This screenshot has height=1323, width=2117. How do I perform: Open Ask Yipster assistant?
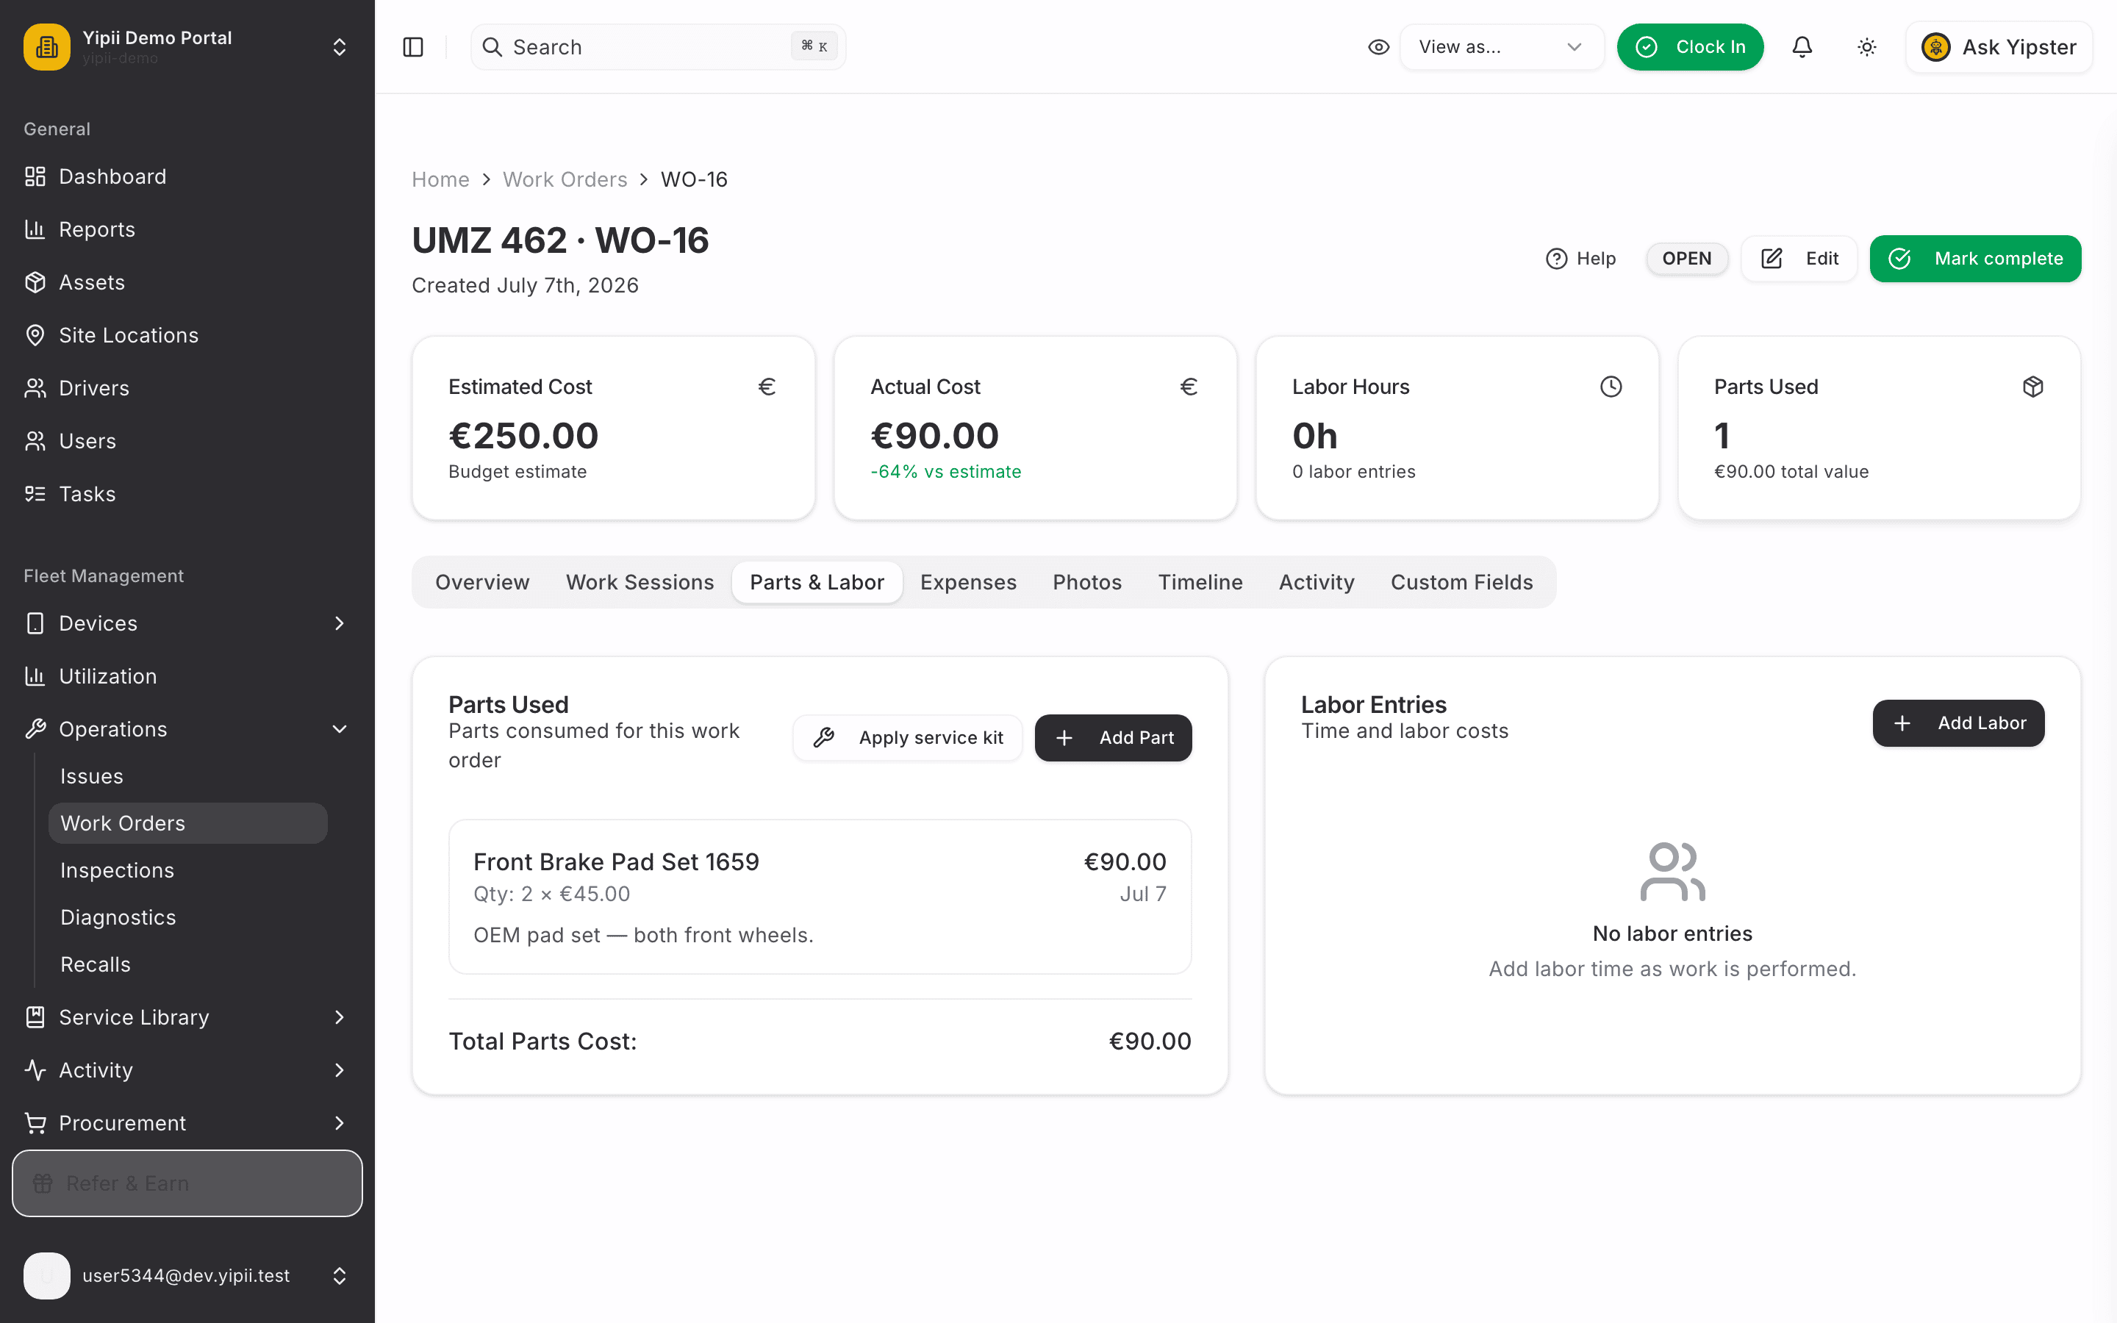[x=1999, y=47]
